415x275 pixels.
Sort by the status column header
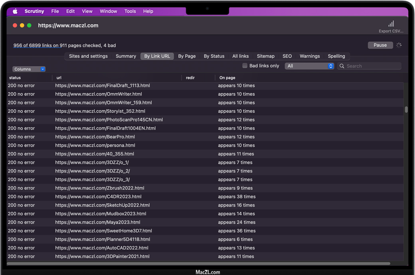tap(15, 78)
